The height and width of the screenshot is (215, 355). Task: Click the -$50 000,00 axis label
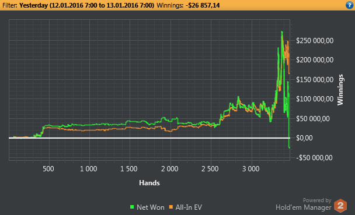coord(314,158)
